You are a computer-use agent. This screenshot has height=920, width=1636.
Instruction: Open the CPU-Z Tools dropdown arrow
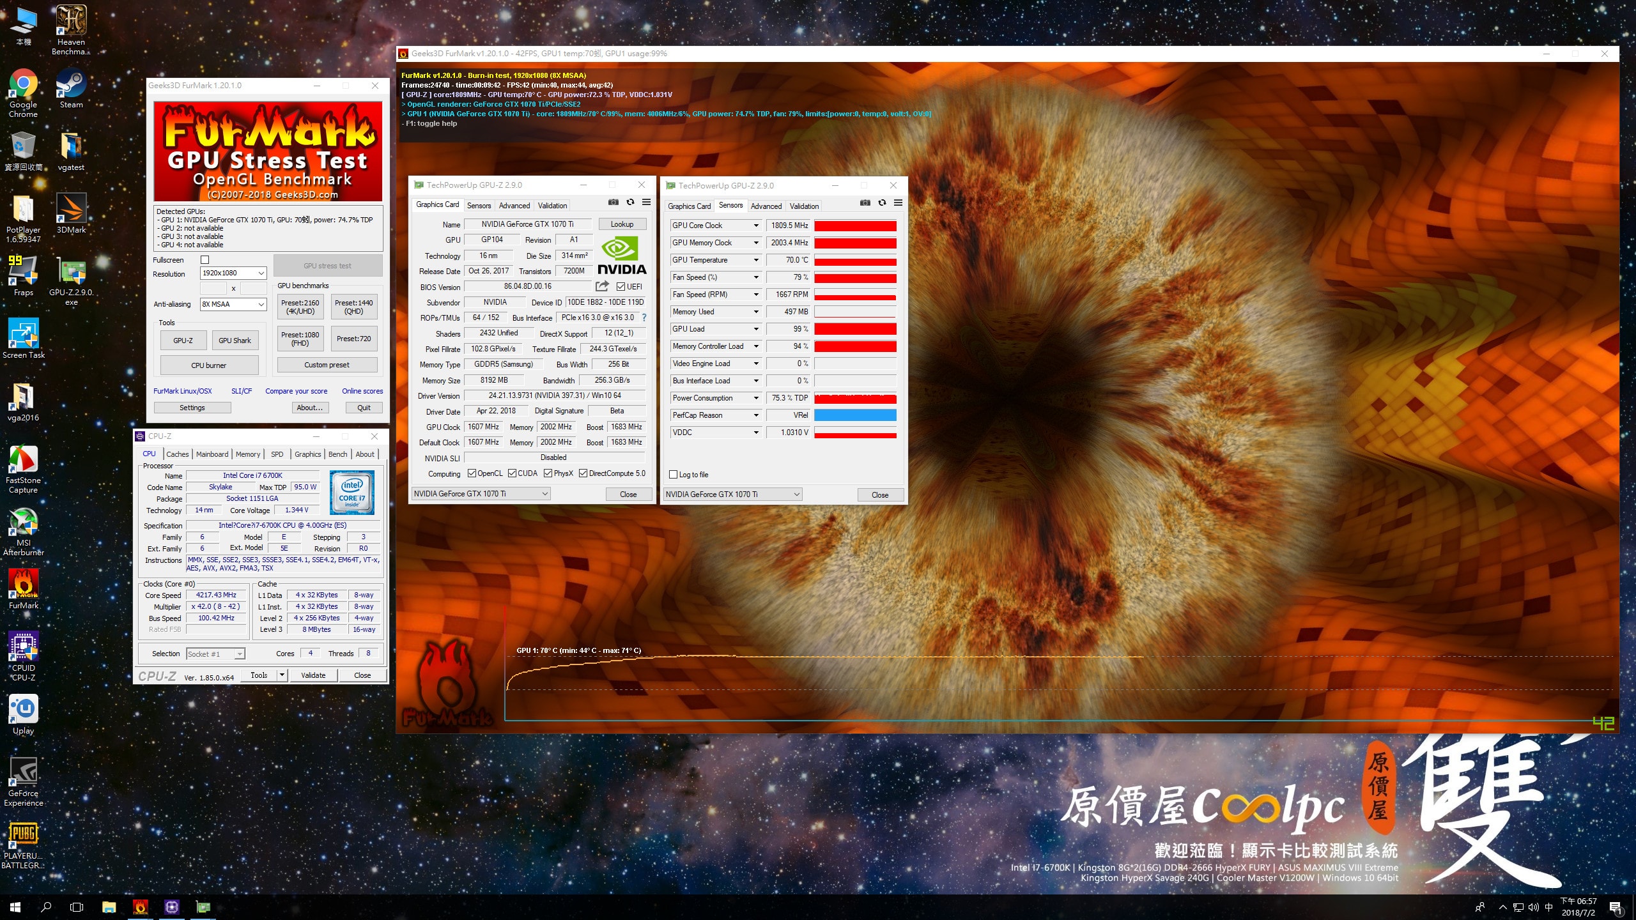pyautogui.click(x=282, y=675)
